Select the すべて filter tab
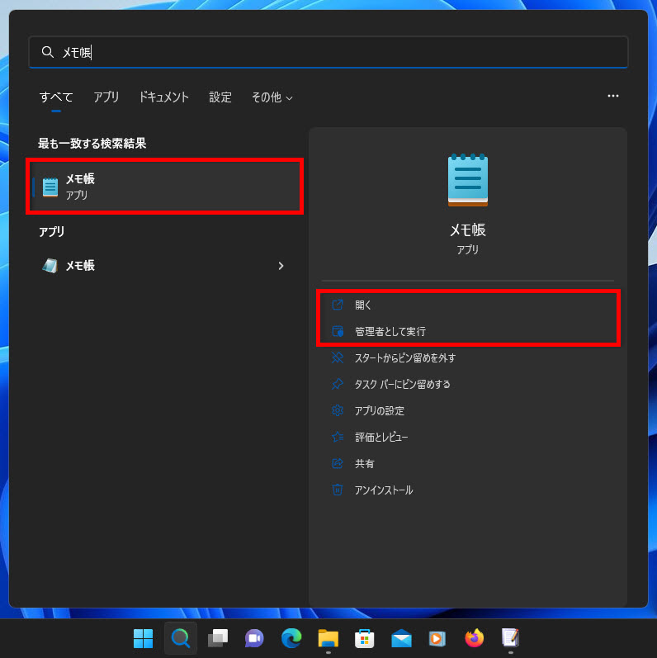Image resolution: width=657 pixels, height=658 pixels. [56, 97]
